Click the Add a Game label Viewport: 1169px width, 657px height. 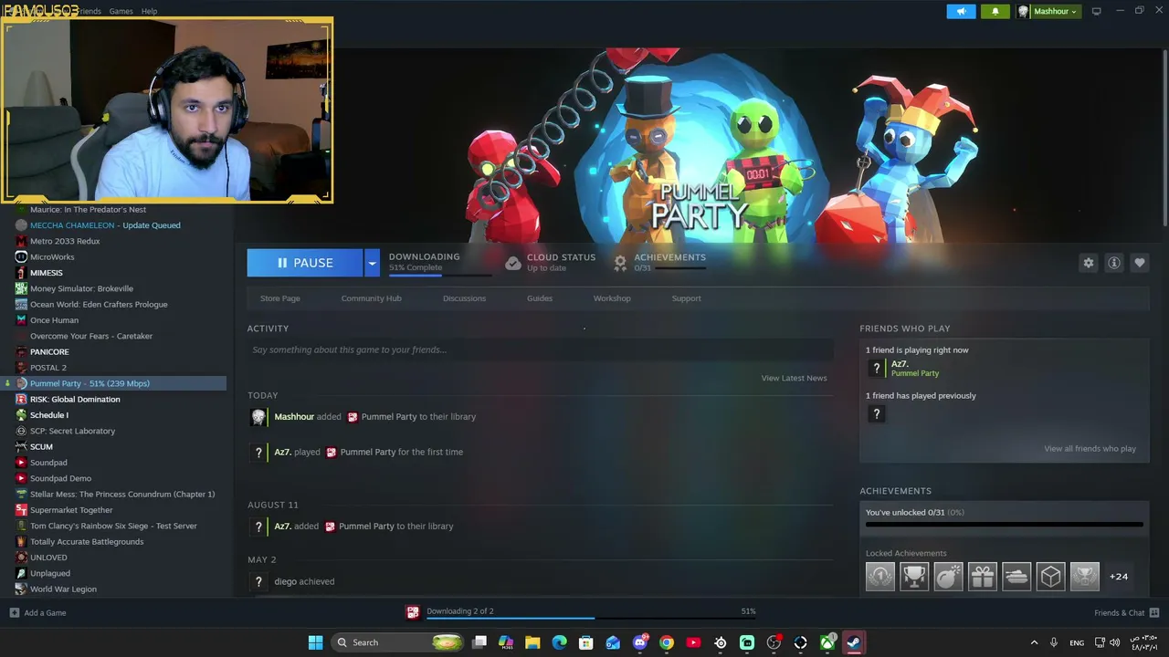(x=45, y=612)
